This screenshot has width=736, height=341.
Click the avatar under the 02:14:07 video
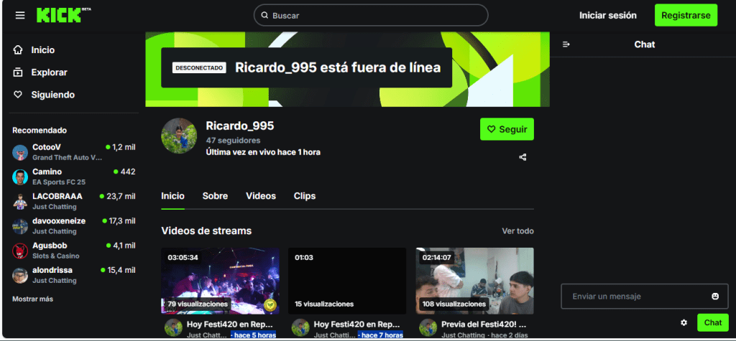(428, 327)
